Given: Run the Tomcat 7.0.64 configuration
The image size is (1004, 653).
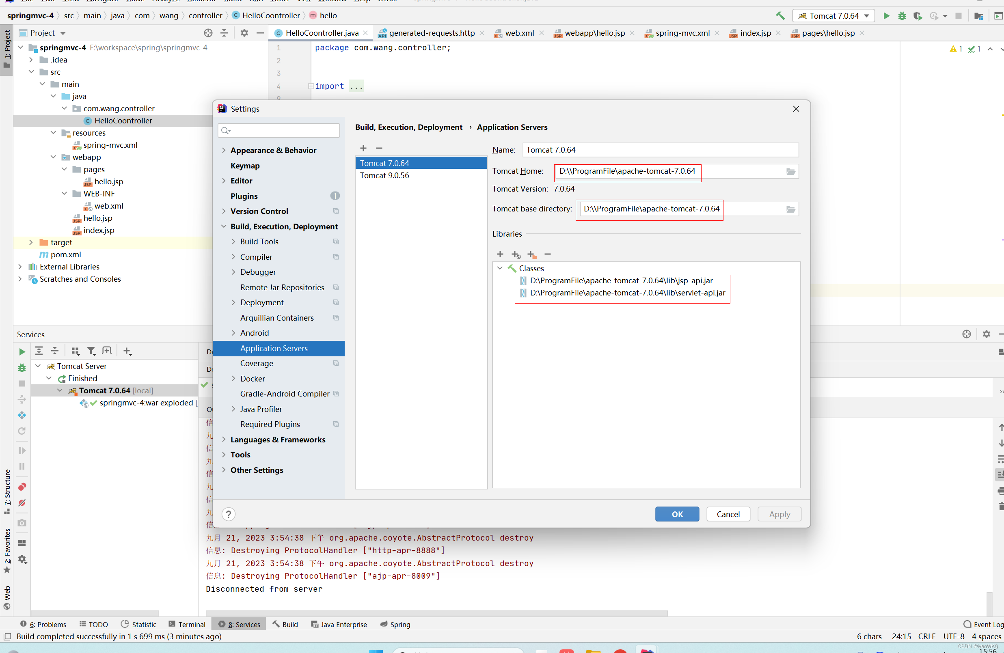Looking at the screenshot, I should pos(886,15).
